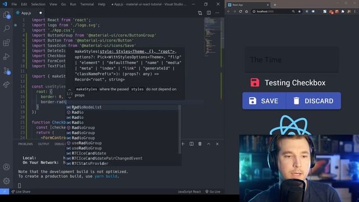Show previous signature in parameter hints
Screen dimensions: 359x202
(70, 90)
